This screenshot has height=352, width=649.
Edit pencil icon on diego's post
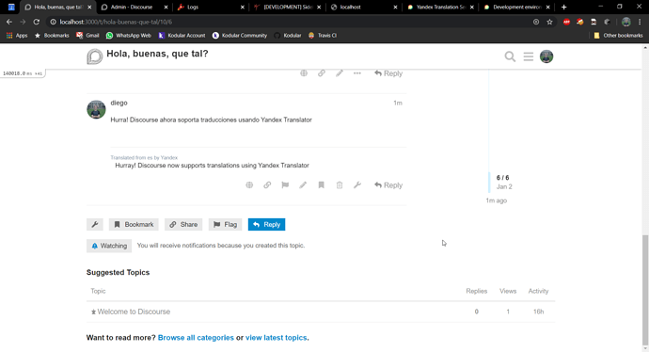pos(303,185)
